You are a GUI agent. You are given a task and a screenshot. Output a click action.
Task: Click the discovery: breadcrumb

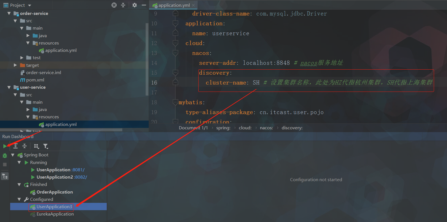point(292,128)
